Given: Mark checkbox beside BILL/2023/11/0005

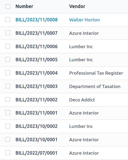Looking at the screenshot, I should coord(8,59).
